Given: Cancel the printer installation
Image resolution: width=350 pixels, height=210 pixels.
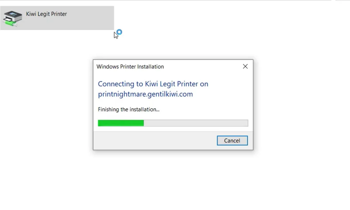Looking at the screenshot, I should point(232,141).
